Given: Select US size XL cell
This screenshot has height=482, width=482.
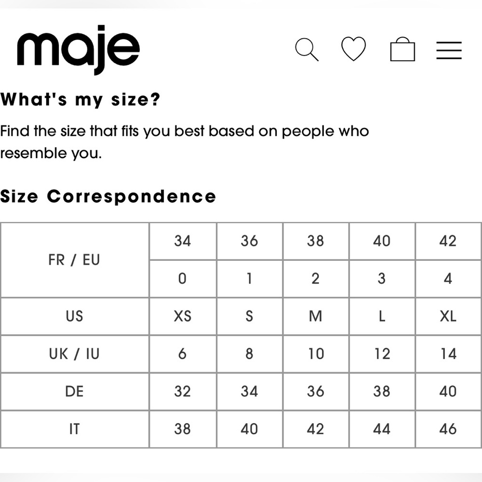Looking at the screenshot, I should tap(448, 316).
